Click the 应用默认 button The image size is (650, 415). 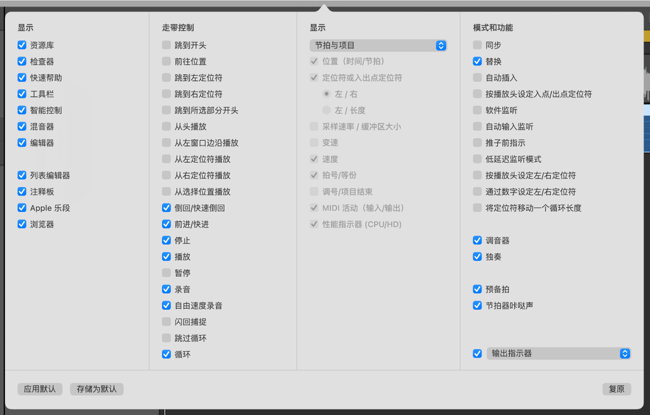[x=40, y=389]
